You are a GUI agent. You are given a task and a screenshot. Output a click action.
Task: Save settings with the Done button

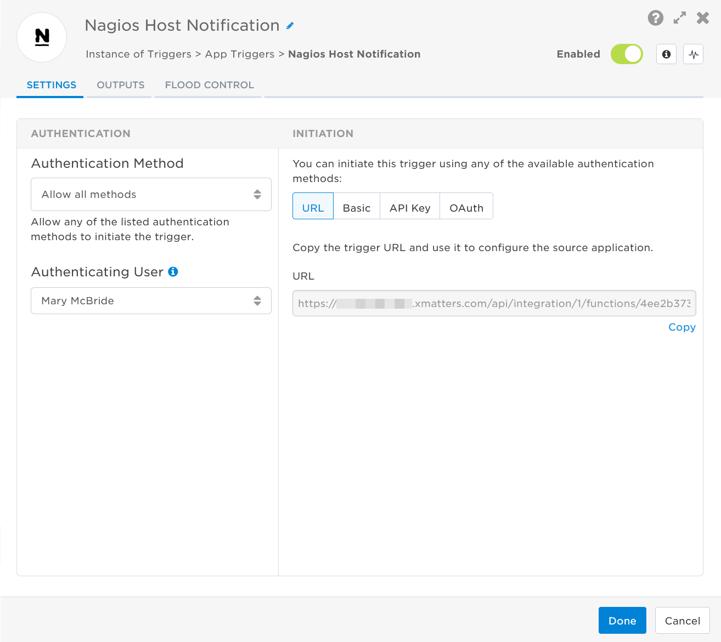coord(622,620)
